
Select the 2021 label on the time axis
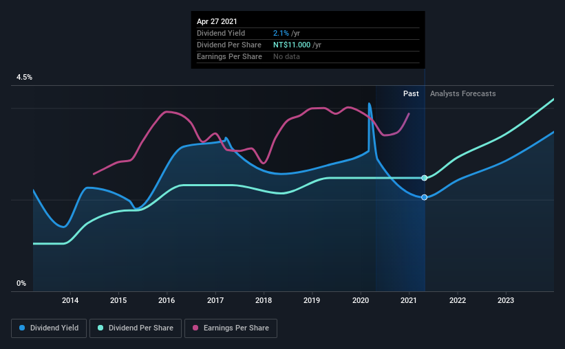(x=409, y=300)
